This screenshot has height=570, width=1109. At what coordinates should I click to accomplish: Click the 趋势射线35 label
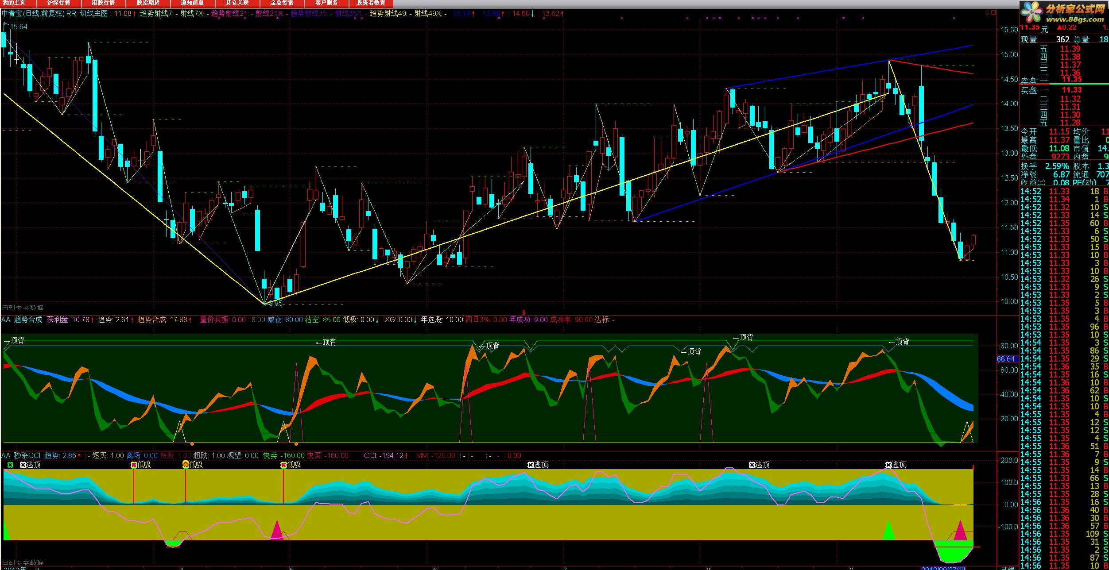[x=309, y=14]
